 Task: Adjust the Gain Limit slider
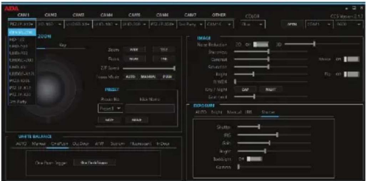[x=271, y=96]
